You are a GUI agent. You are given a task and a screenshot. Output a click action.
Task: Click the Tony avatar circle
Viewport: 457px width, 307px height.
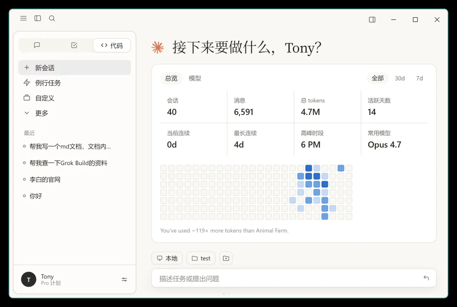(x=29, y=280)
